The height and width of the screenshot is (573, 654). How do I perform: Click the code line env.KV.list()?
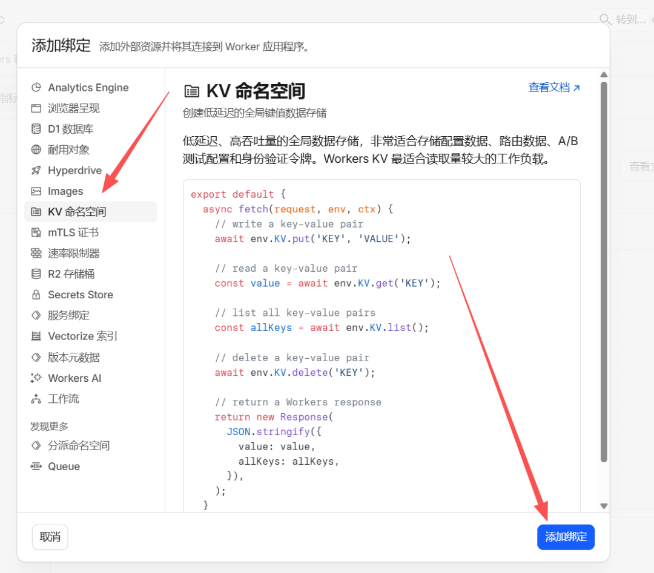point(322,327)
